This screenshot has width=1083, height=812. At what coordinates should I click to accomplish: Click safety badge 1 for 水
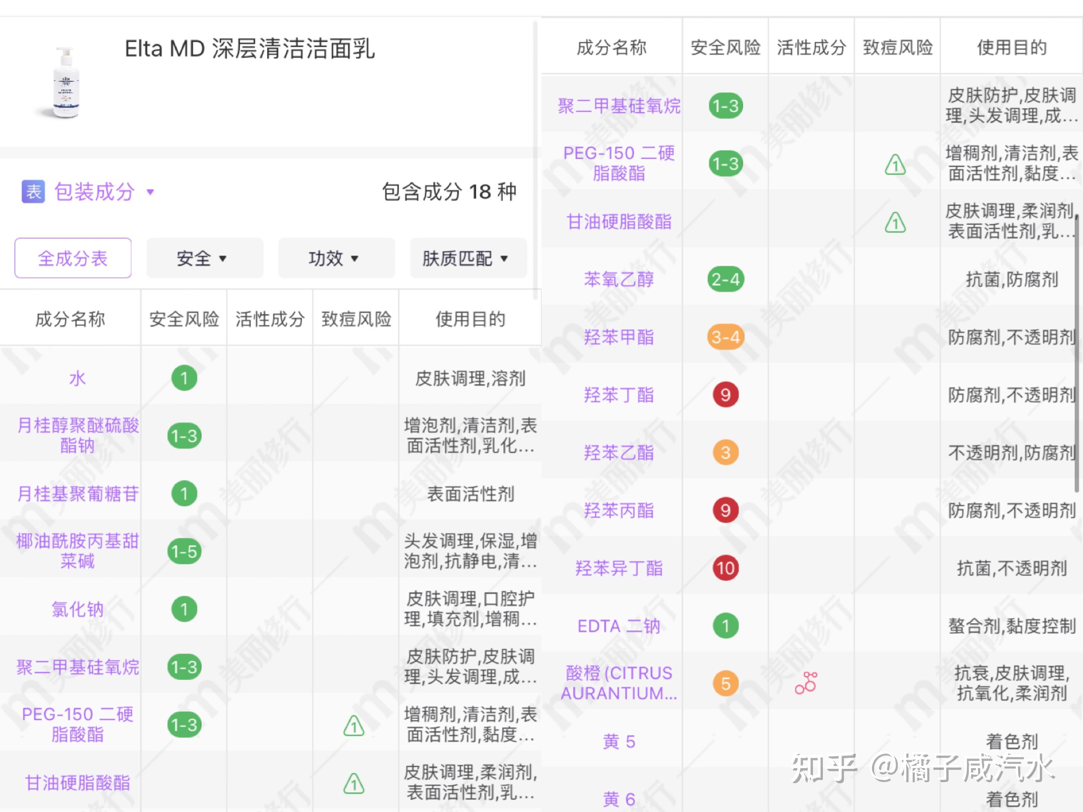pos(184,378)
